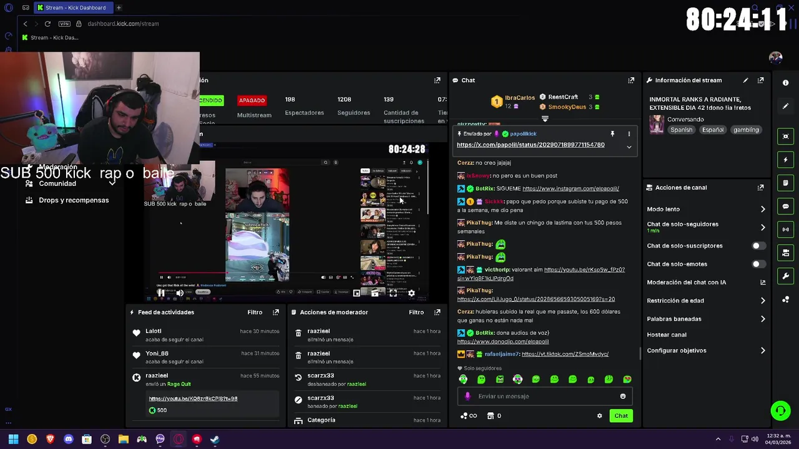Screen dimensions: 799x449
Task: Select the Spanish tag
Action: click(x=681, y=130)
